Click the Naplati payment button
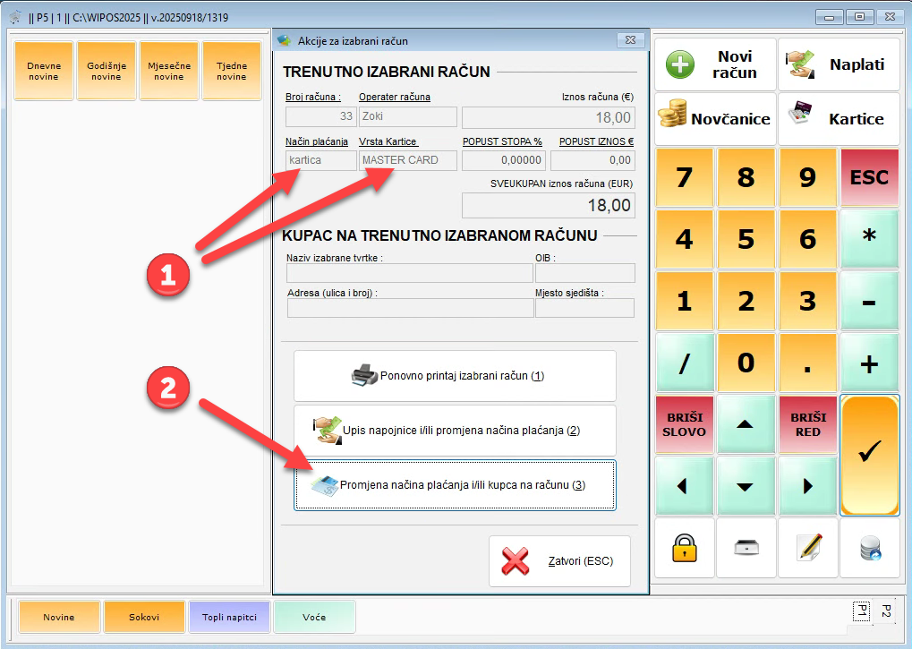 839,64
